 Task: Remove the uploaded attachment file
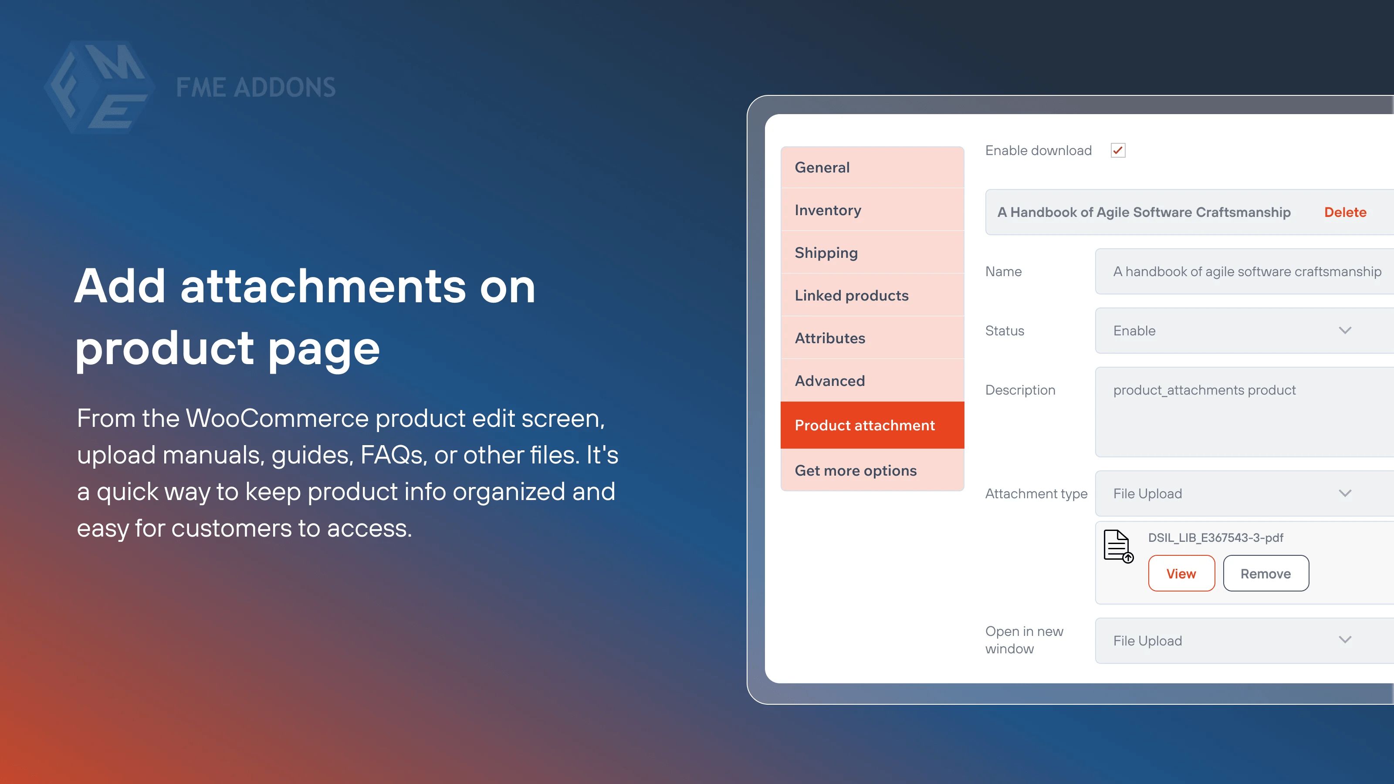click(x=1266, y=573)
